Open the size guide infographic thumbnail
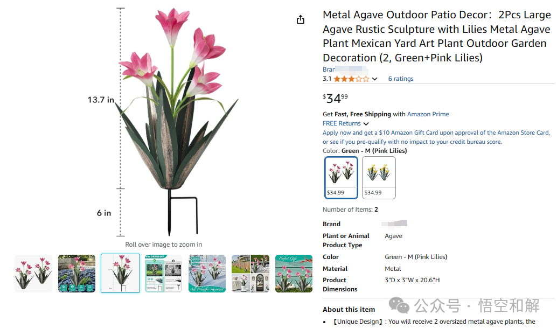 point(163,274)
